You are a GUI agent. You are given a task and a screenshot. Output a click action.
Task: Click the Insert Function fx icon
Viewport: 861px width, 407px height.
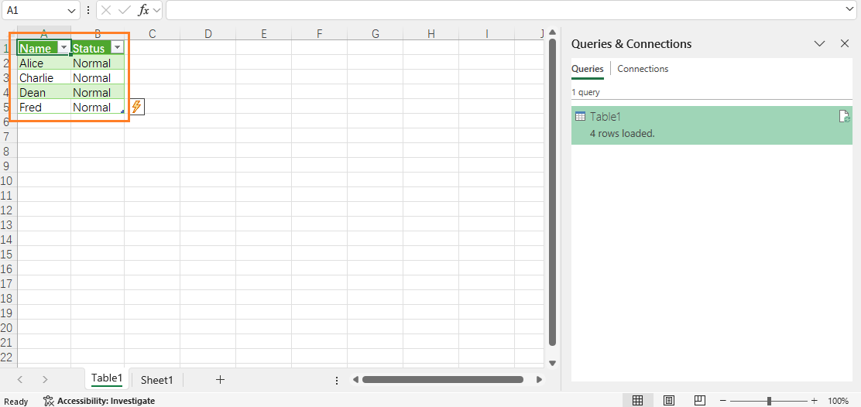pyautogui.click(x=143, y=10)
